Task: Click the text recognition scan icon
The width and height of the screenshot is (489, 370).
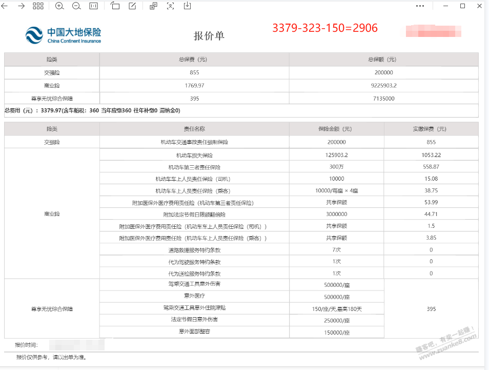Action: tap(170, 6)
